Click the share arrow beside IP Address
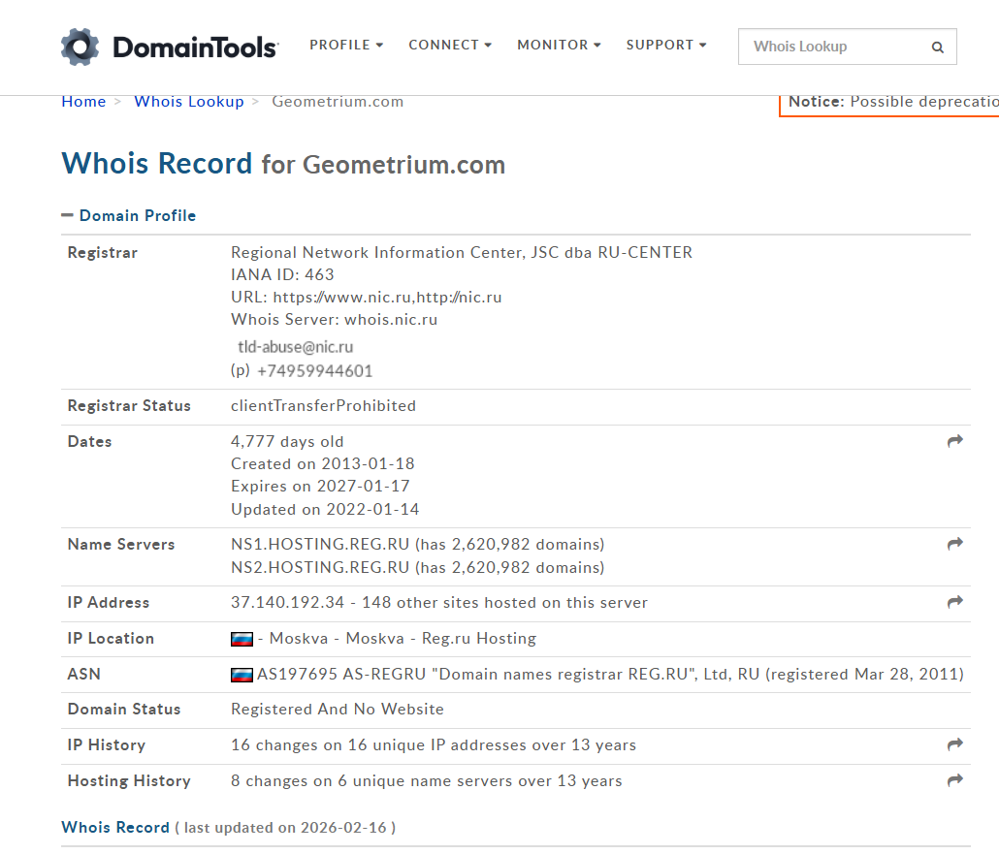 pos(955,602)
